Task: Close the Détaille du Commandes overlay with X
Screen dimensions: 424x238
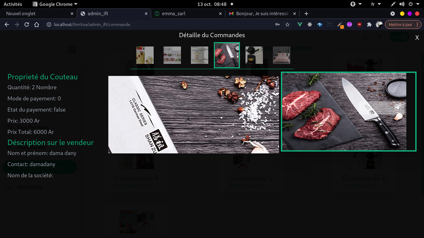Action: coord(417,37)
